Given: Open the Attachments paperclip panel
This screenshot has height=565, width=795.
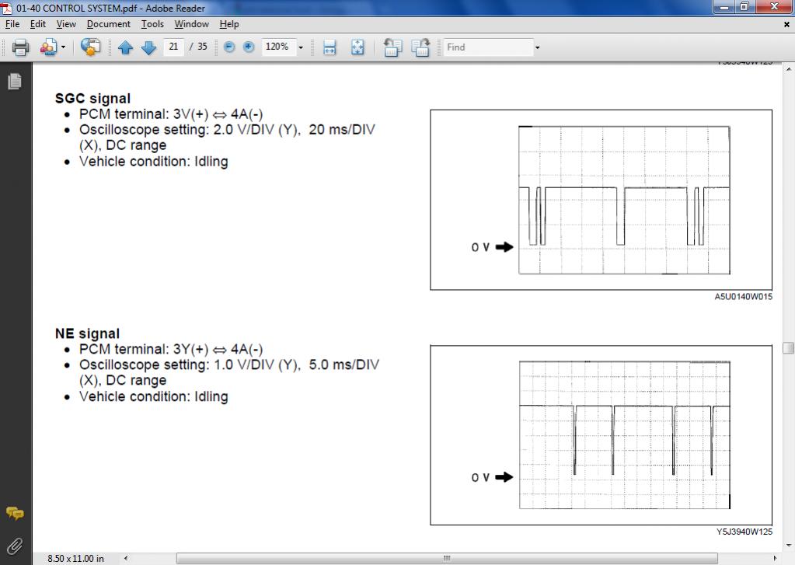Looking at the screenshot, I should coord(14,546).
